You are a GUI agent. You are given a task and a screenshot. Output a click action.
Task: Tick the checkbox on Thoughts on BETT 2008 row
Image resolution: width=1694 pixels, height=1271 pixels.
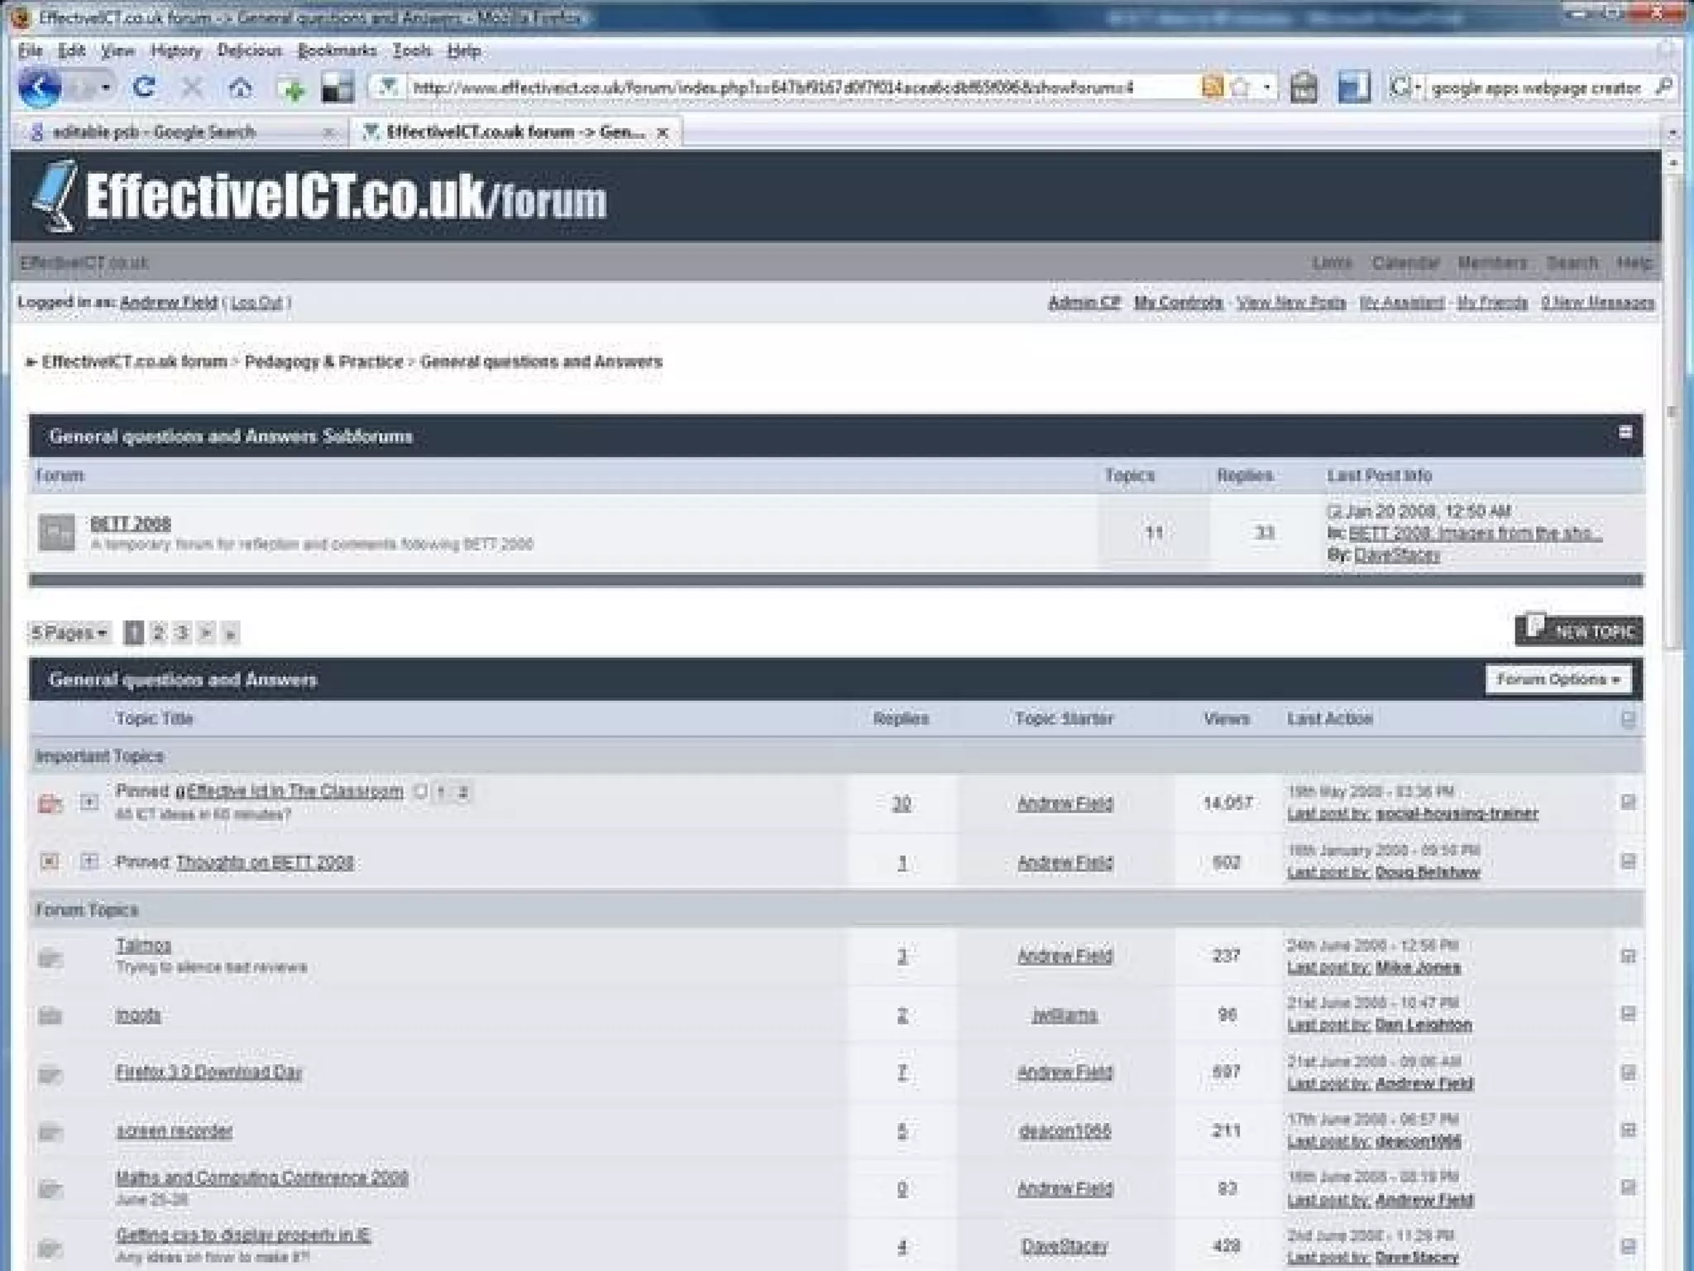point(1628,861)
